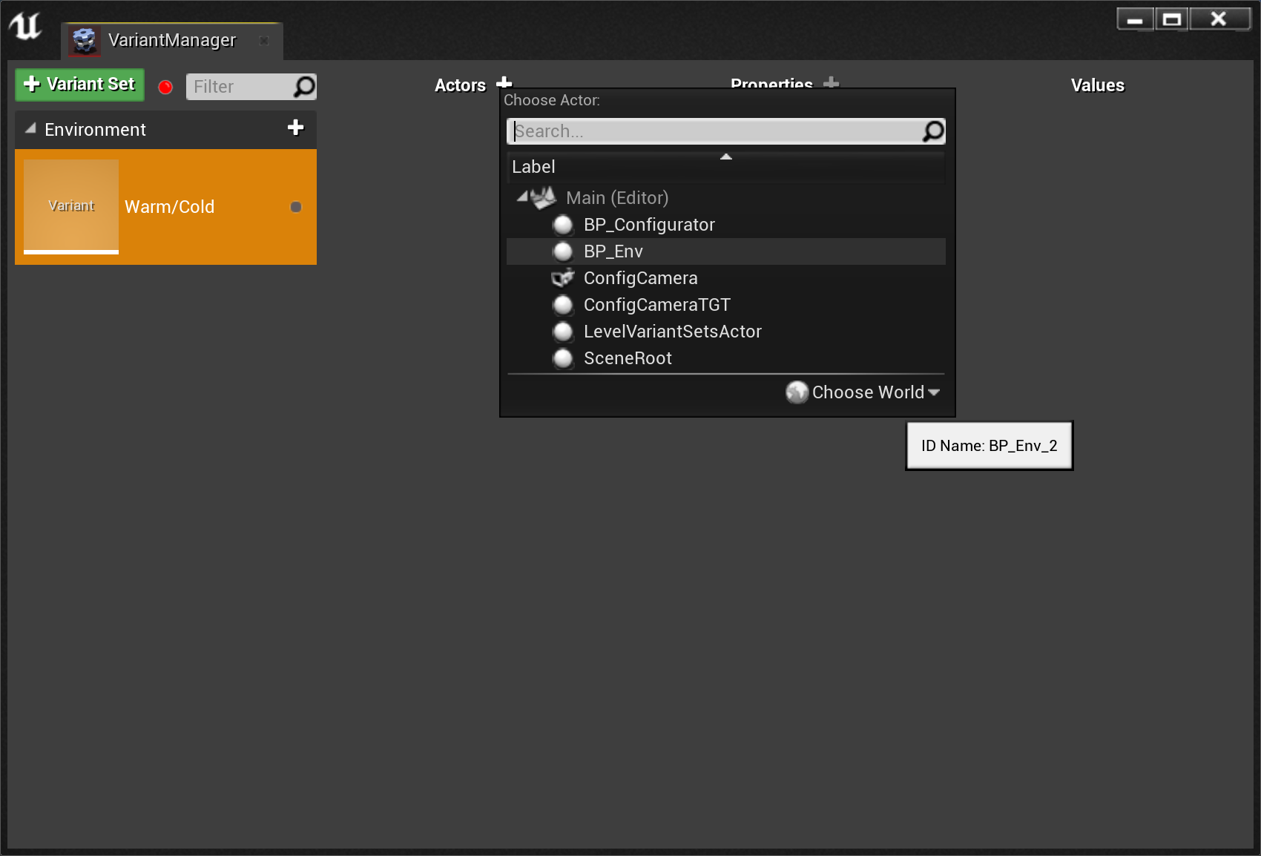The image size is (1261, 856).
Task: Click the Warm/Cold variant thumbnail
Action: 71,206
